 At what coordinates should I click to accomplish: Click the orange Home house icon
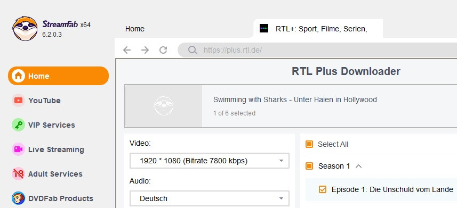coord(18,76)
